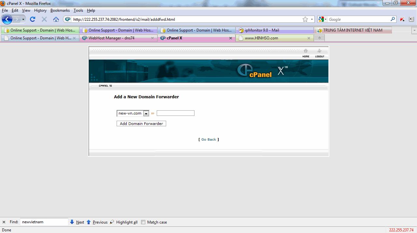Click the search magnifier icon
Screen dimensions: 417x233
click(393, 19)
